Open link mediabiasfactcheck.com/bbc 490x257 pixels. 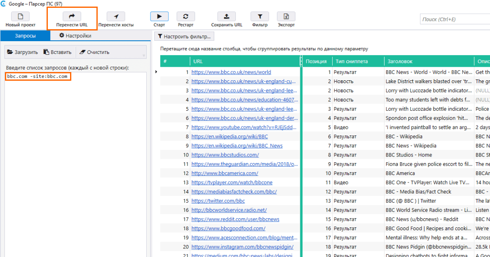(x=234, y=192)
